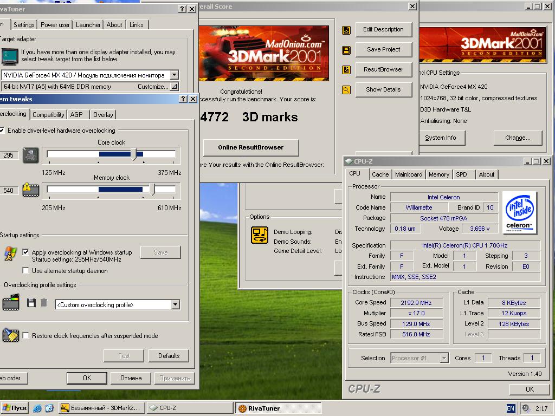Click the EN language indicator in the tray
The image size is (555, 416).
click(511, 408)
